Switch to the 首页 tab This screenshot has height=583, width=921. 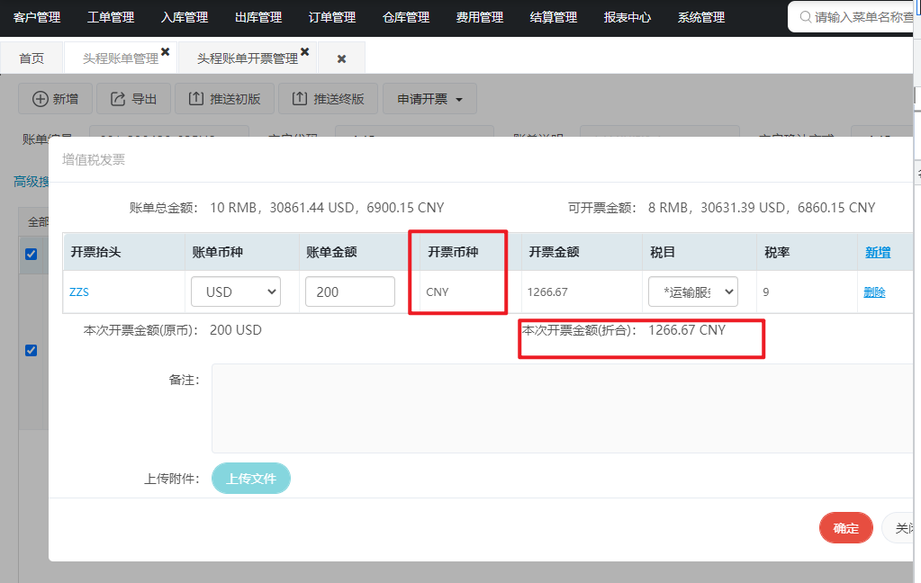pyautogui.click(x=32, y=58)
